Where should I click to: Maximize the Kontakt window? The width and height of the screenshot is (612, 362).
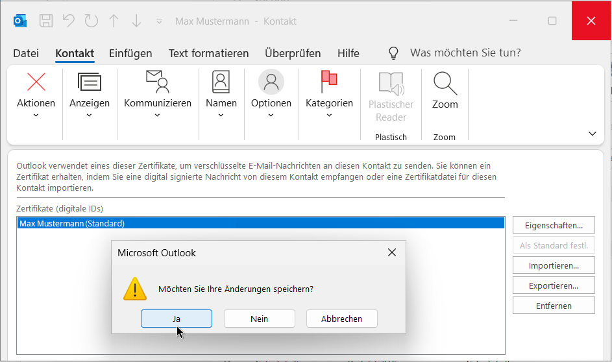click(552, 21)
